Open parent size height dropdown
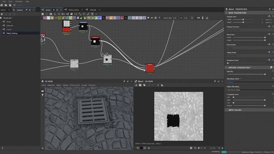Screen dimensions: 274x154 click(187, 18)
